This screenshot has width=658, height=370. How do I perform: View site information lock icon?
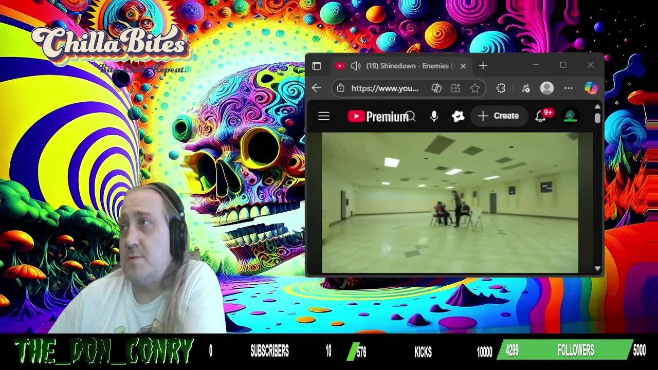(x=340, y=88)
